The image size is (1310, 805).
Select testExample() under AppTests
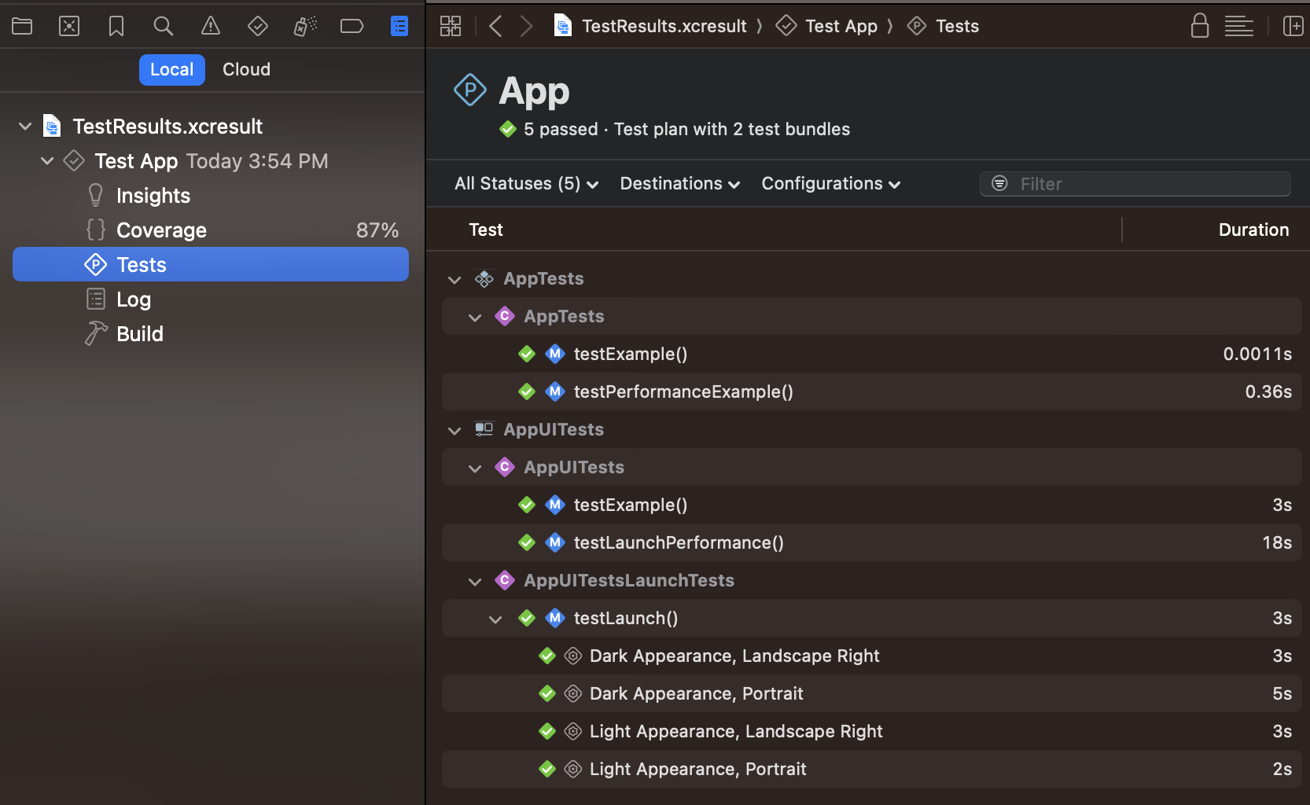coord(871,354)
